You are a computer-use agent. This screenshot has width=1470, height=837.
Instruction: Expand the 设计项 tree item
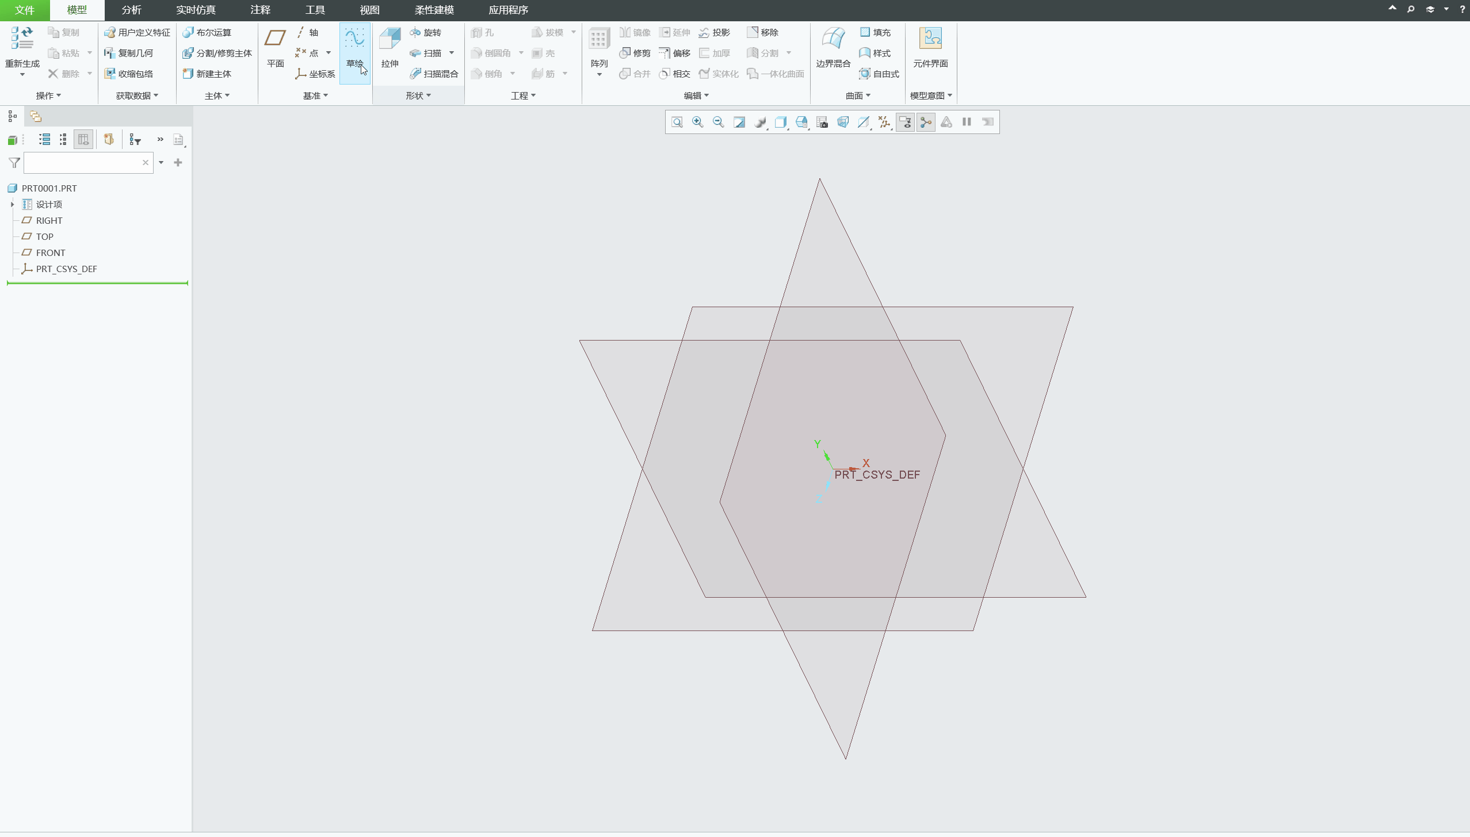point(12,204)
